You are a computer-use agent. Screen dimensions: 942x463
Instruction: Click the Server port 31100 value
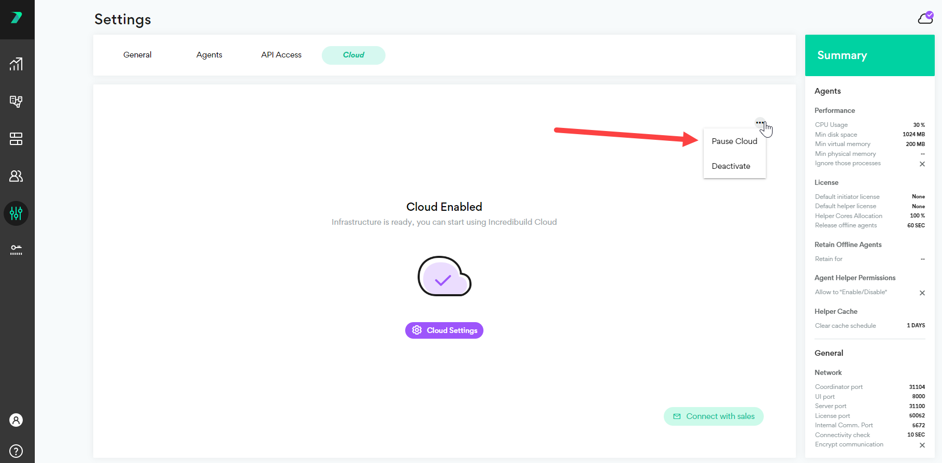click(x=917, y=406)
